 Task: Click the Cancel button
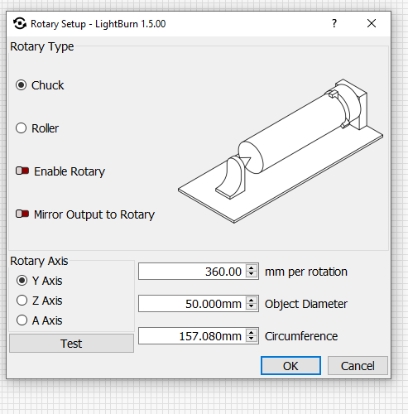coord(358,366)
